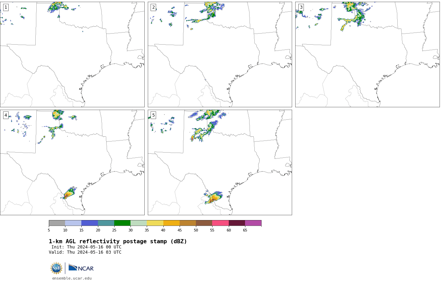Click the yellow 35-40 dBZ swatch
The width and height of the screenshot is (443, 282).
pyautogui.click(x=155, y=223)
